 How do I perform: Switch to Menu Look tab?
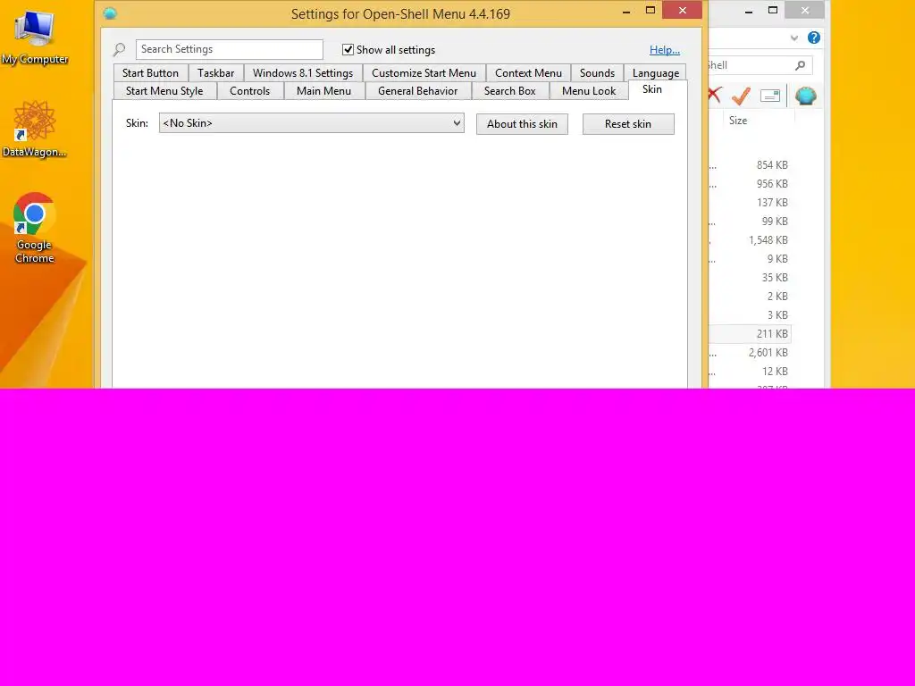pyautogui.click(x=588, y=91)
